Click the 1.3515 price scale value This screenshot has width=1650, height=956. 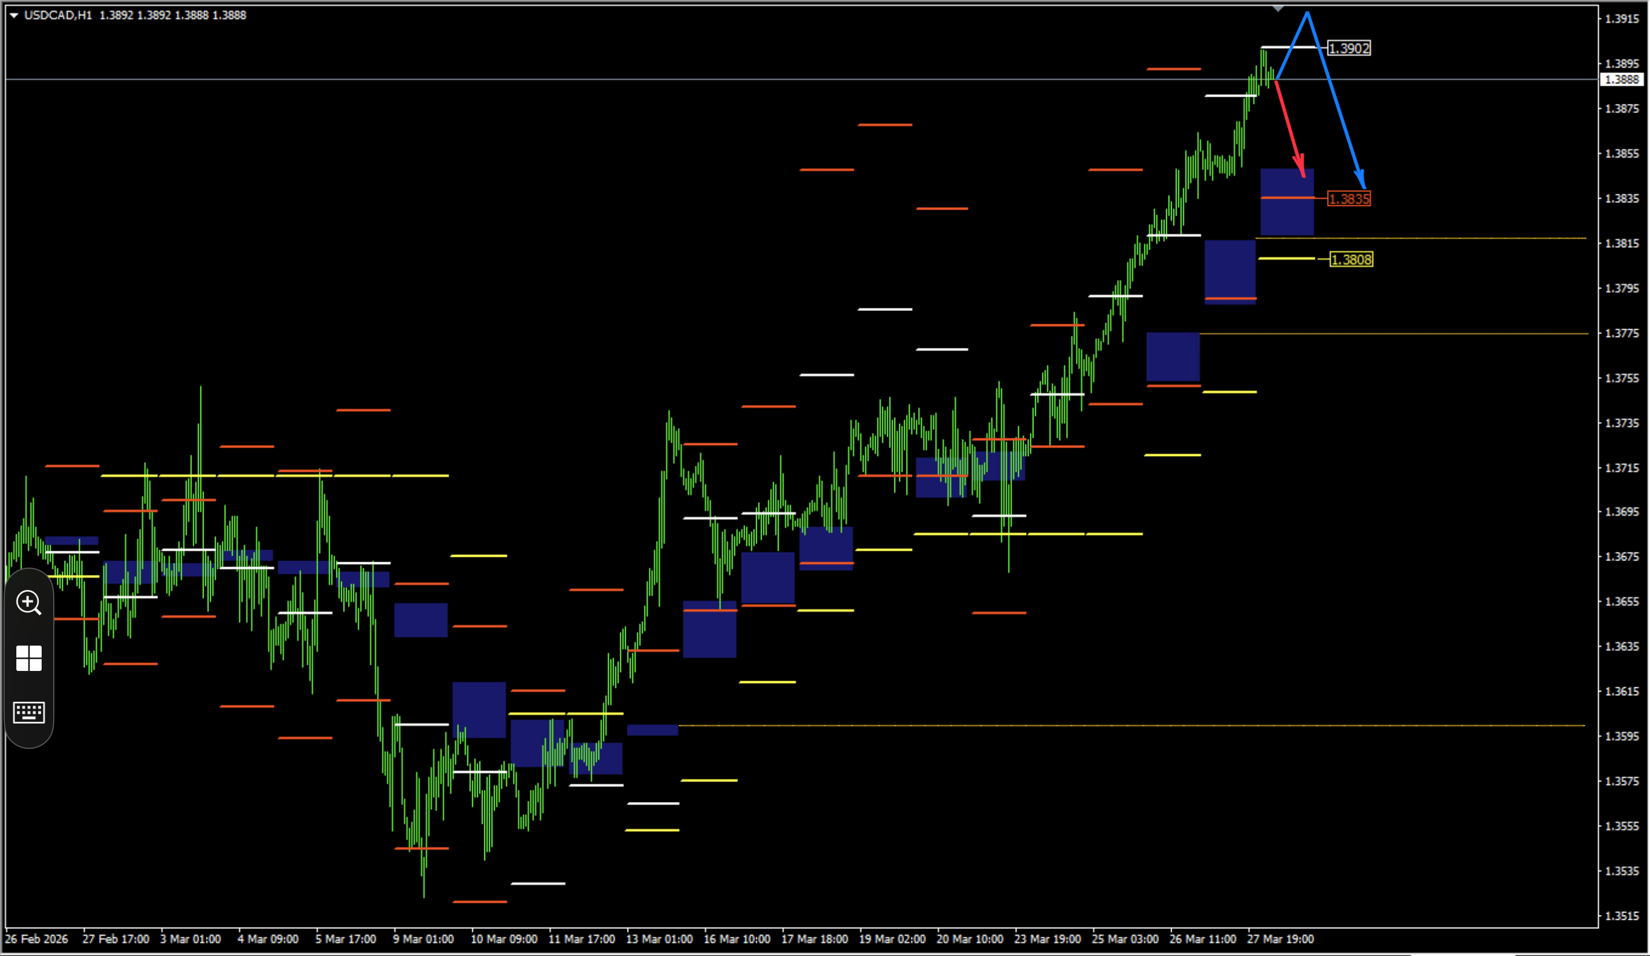(1622, 917)
